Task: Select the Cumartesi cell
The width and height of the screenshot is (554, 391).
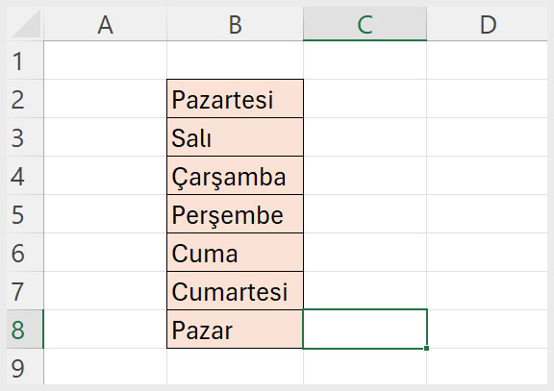Action: click(x=235, y=291)
